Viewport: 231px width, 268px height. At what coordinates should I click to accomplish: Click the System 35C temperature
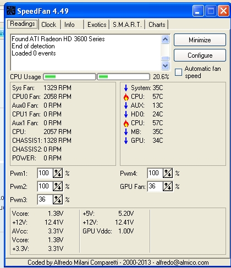[x=147, y=88]
